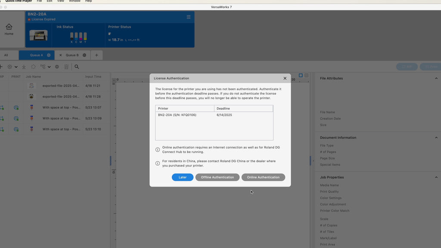441x248 pixels.
Task: Open Queue B settings gear
Action: (x=84, y=55)
